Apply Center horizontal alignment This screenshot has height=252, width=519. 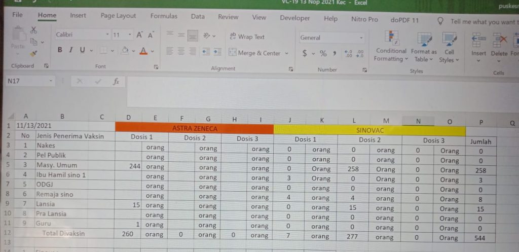coord(181,51)
